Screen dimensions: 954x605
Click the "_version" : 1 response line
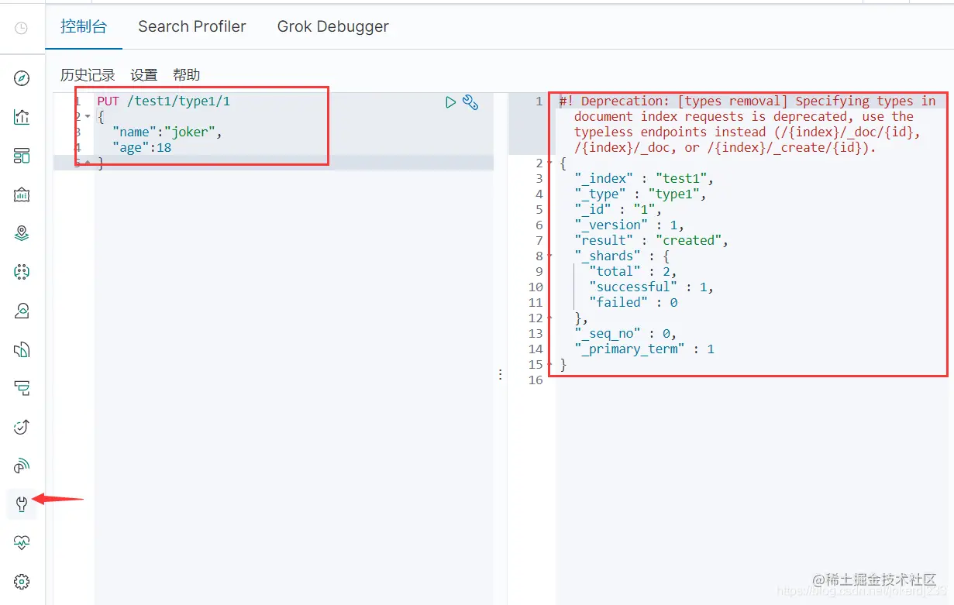[629, 225]
